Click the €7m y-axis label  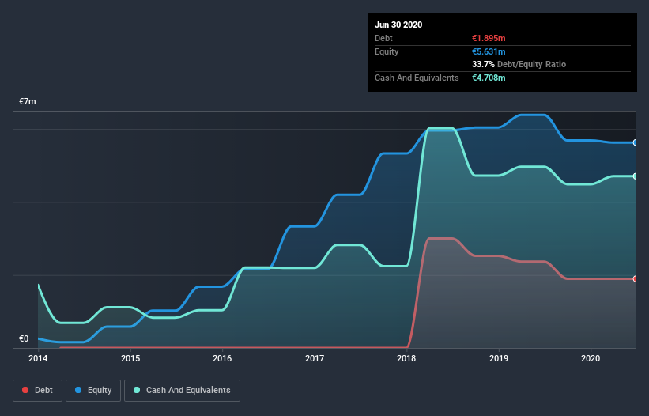coord(28,101)
